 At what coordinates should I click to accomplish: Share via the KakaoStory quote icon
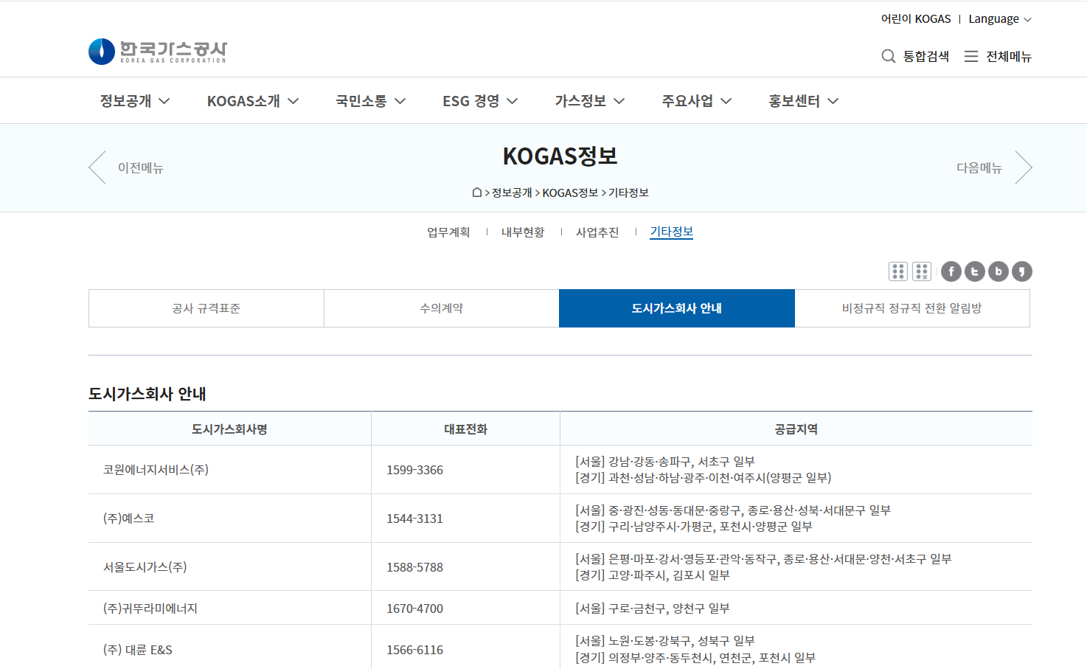[1022, 271]
